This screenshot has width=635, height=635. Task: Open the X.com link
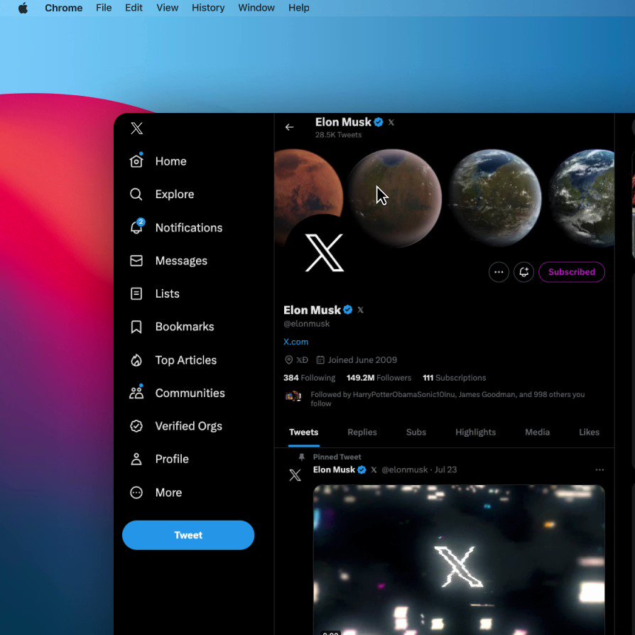[295, 342]
